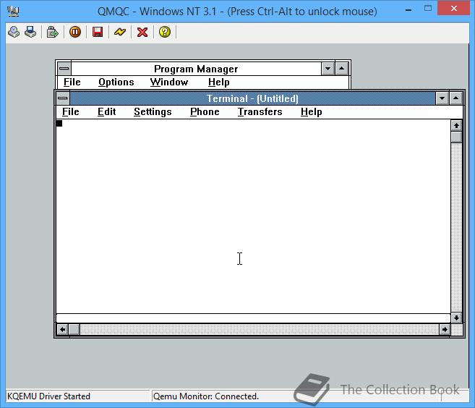Click the Terminal - (Untitled) title bar
The width and height of the screenshot is (475, 408).
click(252, 98)
